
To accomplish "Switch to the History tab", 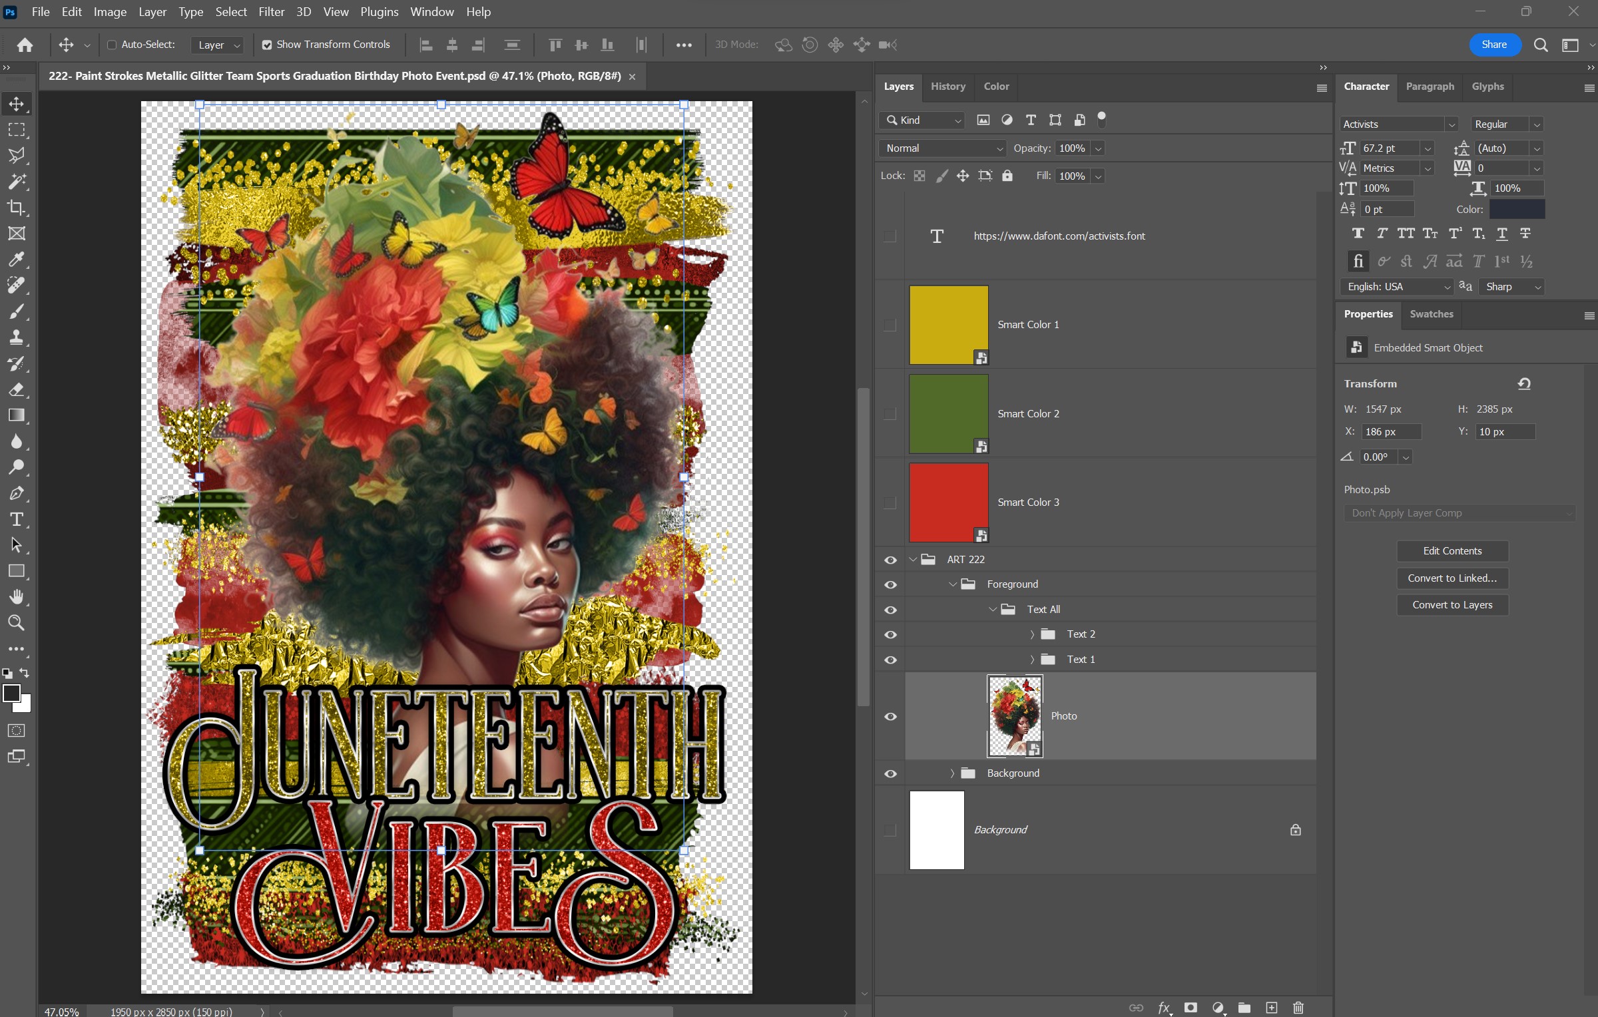I will click(x=947, y=87).
